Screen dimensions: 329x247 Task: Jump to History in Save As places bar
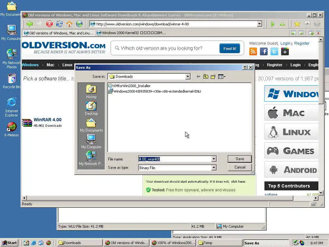click(91, 92)
